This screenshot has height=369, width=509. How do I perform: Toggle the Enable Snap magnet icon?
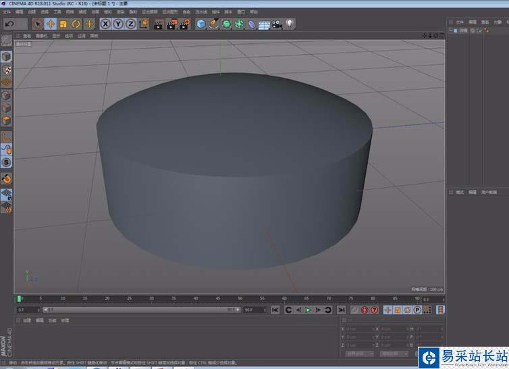(6, 179)
